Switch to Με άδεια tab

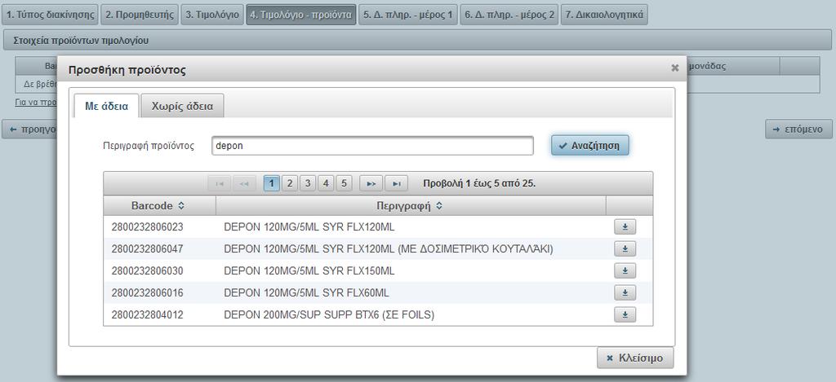click(107, 106)
